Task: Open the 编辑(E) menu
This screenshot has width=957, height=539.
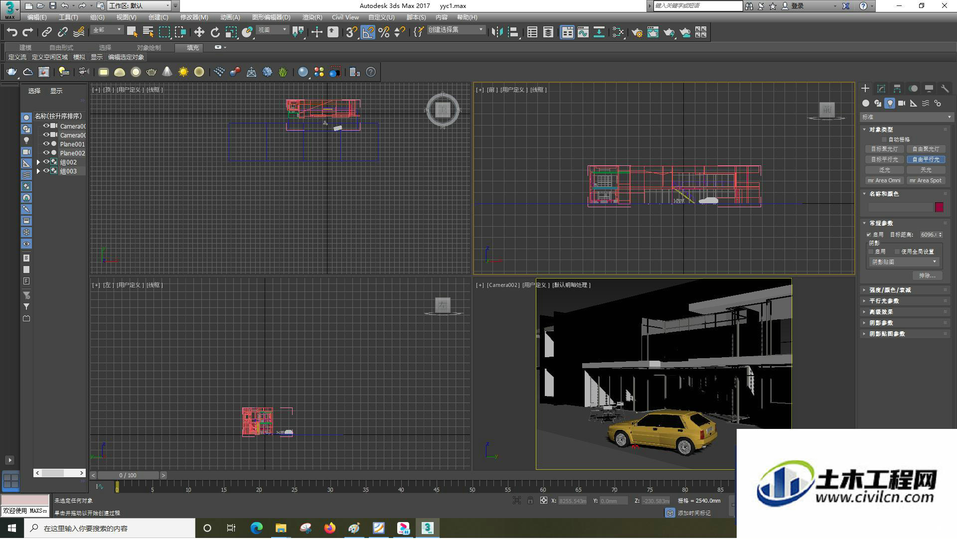Action: coord(37,17)
